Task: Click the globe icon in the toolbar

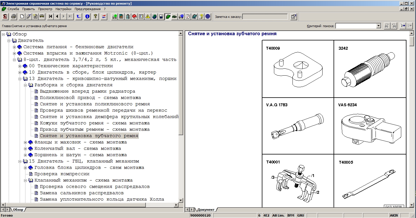Action: click(x=154, y=16)
